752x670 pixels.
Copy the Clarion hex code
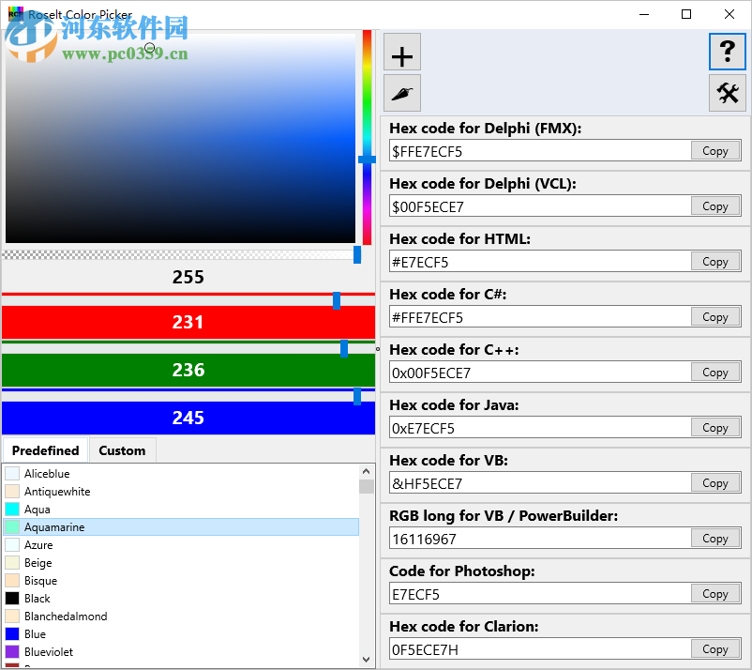(x=715, y=648)
